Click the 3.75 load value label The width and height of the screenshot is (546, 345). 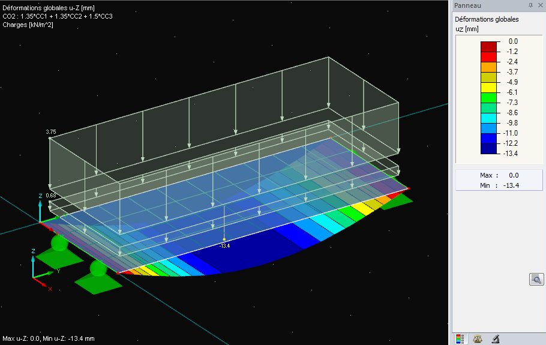click(51, 132)
